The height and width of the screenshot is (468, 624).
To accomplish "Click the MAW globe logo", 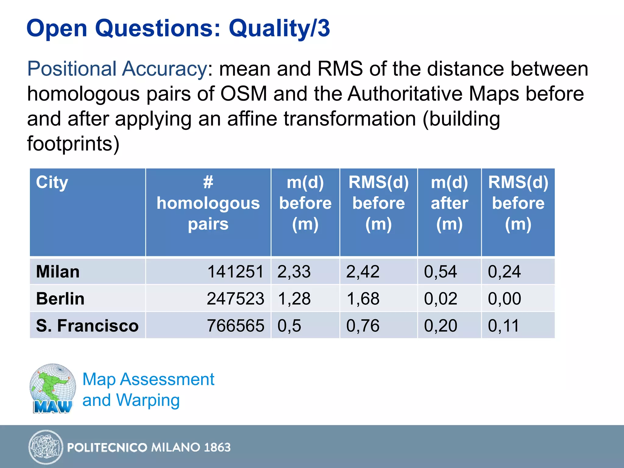I will [53, 388].
